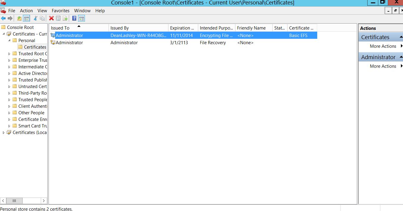This screenshot has height=211, width=403.
Task: Sort by the Issued By column
Action: [x=139, y=28]
